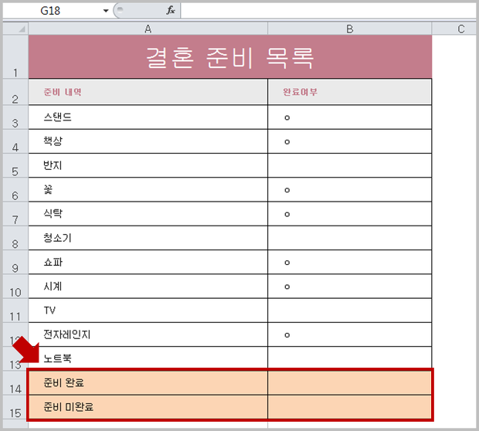
Task: Click empty completion cell for 반지
Action: point(350,165)
